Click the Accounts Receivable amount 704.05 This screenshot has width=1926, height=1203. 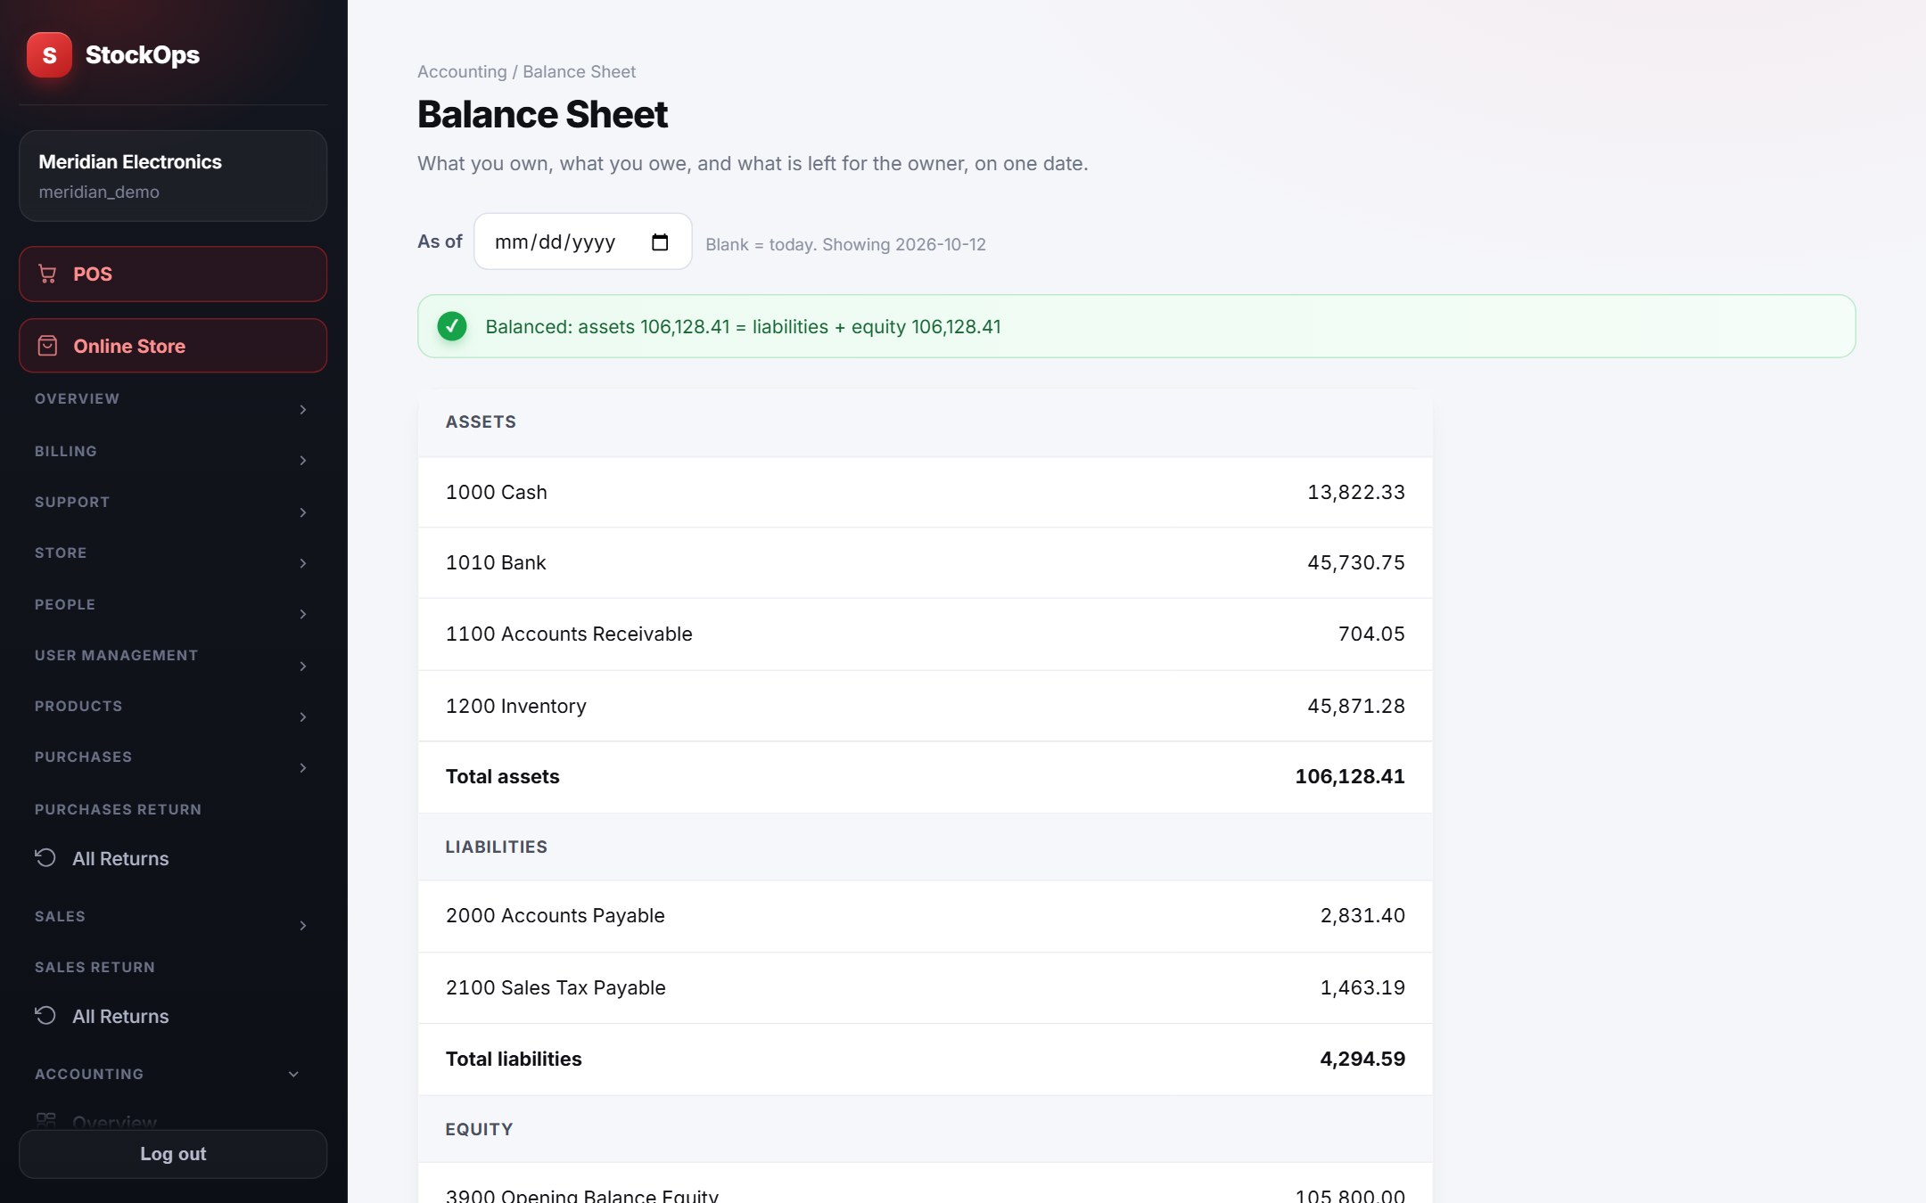pyautogui.click(x=1371, y=634)
